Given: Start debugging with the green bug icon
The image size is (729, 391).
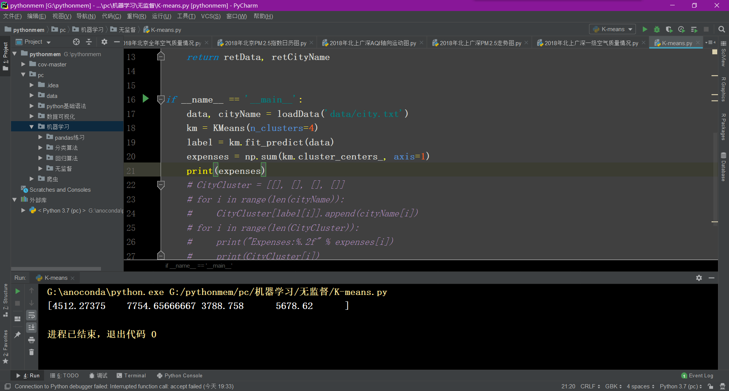Looking at the screenshot, I should click(x=657, y=29).
